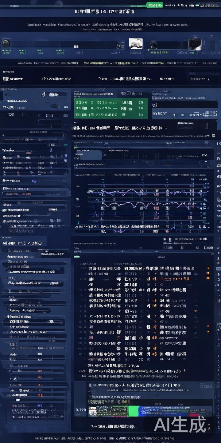Click the dark device icon at far left of header strip

(6, 43)
